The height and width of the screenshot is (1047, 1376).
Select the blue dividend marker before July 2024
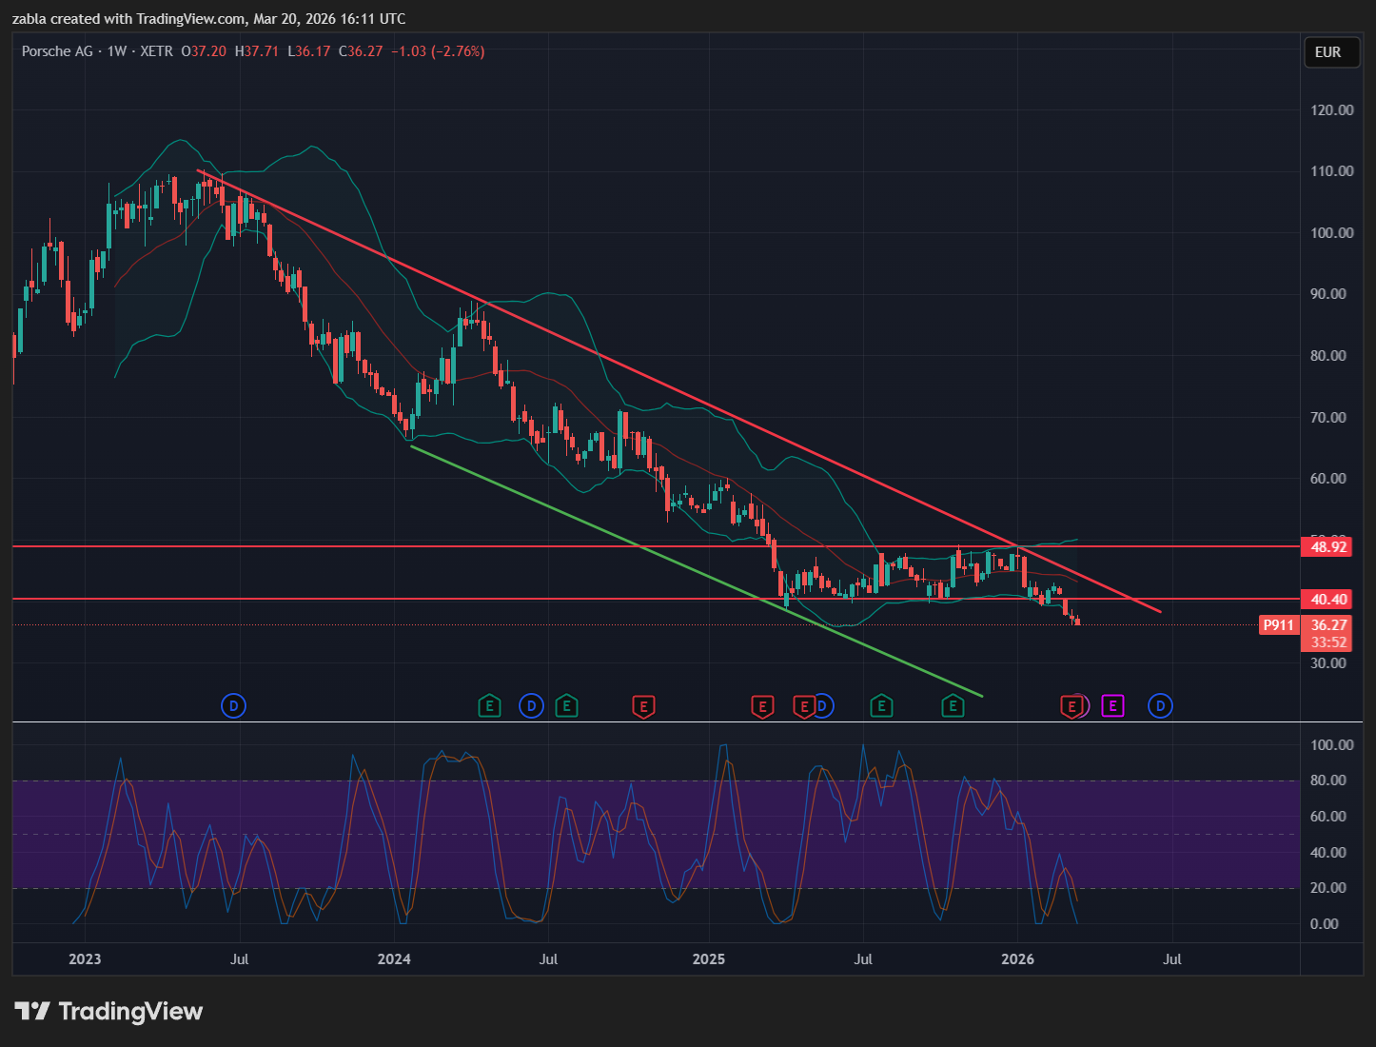click(531, 705)
